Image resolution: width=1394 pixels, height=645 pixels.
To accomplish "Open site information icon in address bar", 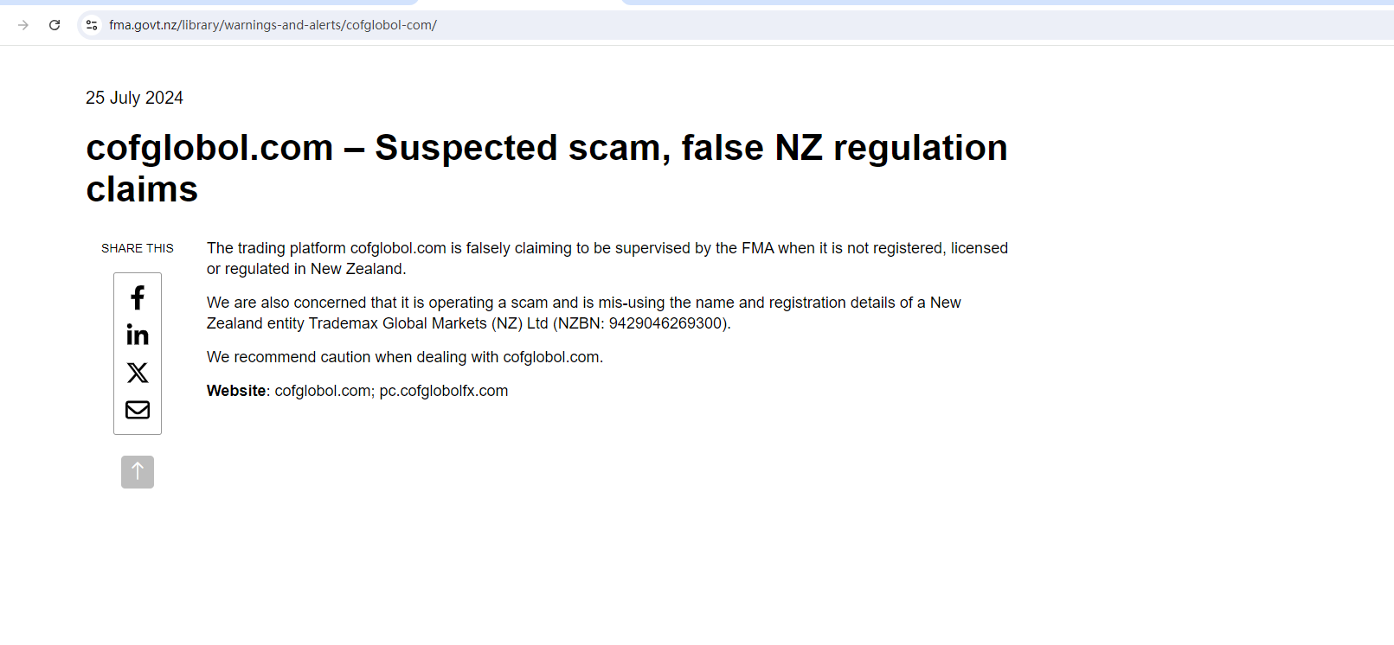I will tap(92, 25).
